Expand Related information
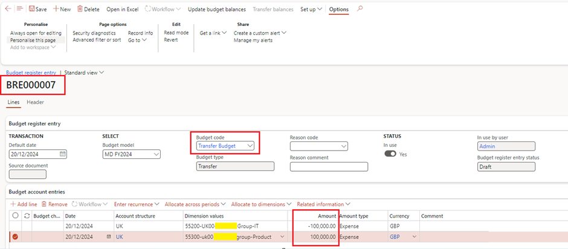568x249 pixels. [x=323, y=204]
